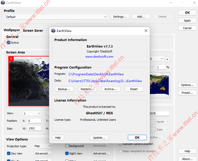This screenshot has height=161, width=198.
Task: Click the Cancel button in main window
Action: click(x=187, y=28)
